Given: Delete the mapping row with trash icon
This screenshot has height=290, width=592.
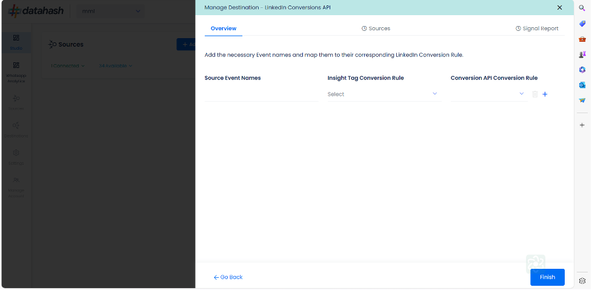Looking at the screenshot, I should tap(534, 94).
